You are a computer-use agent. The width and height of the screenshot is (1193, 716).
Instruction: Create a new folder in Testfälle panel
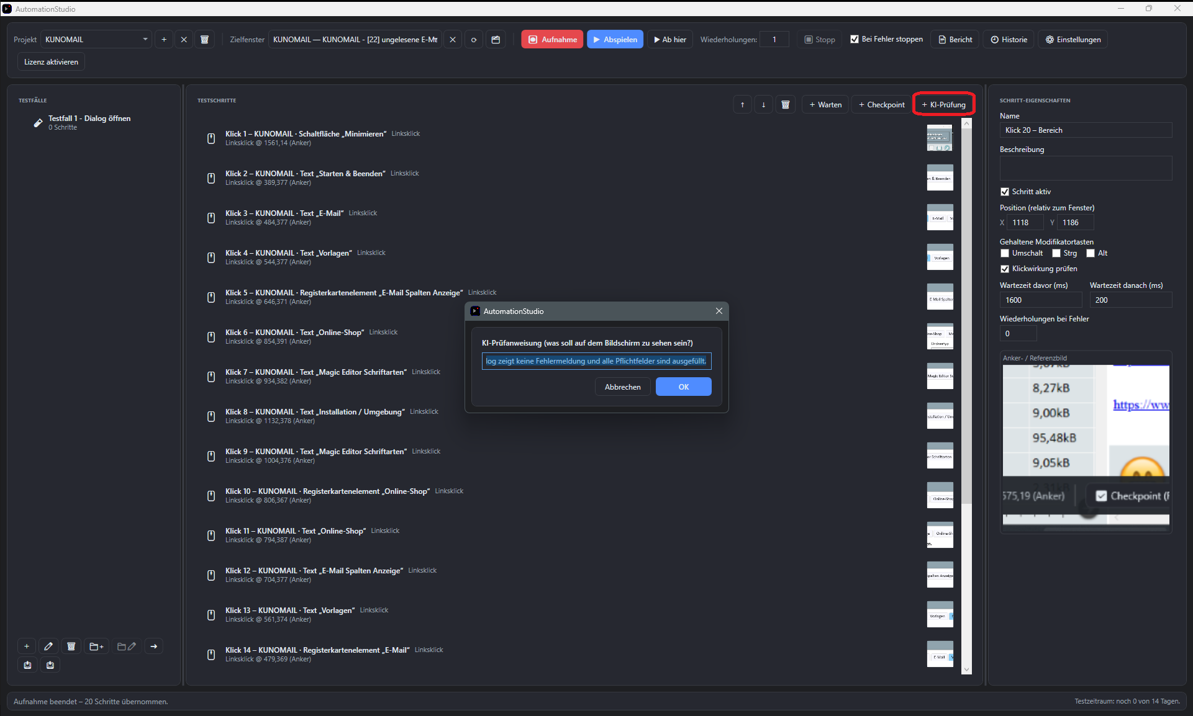pyautogui.click(x=96, y=647)
